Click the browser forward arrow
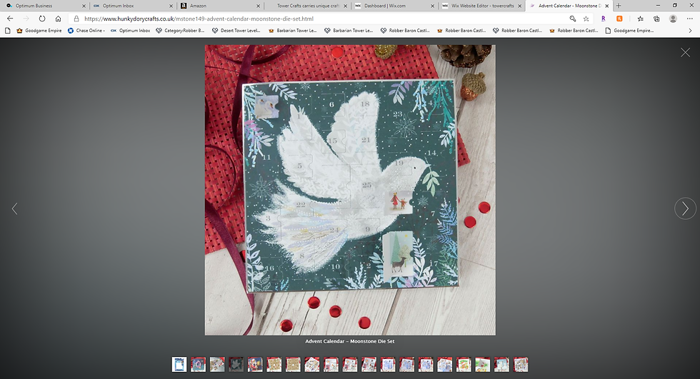Viewport: 700px width, 379px height. pos(26,19)
